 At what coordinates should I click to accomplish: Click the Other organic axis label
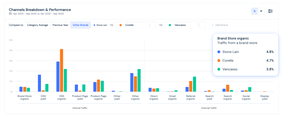(x=136, y=97)
